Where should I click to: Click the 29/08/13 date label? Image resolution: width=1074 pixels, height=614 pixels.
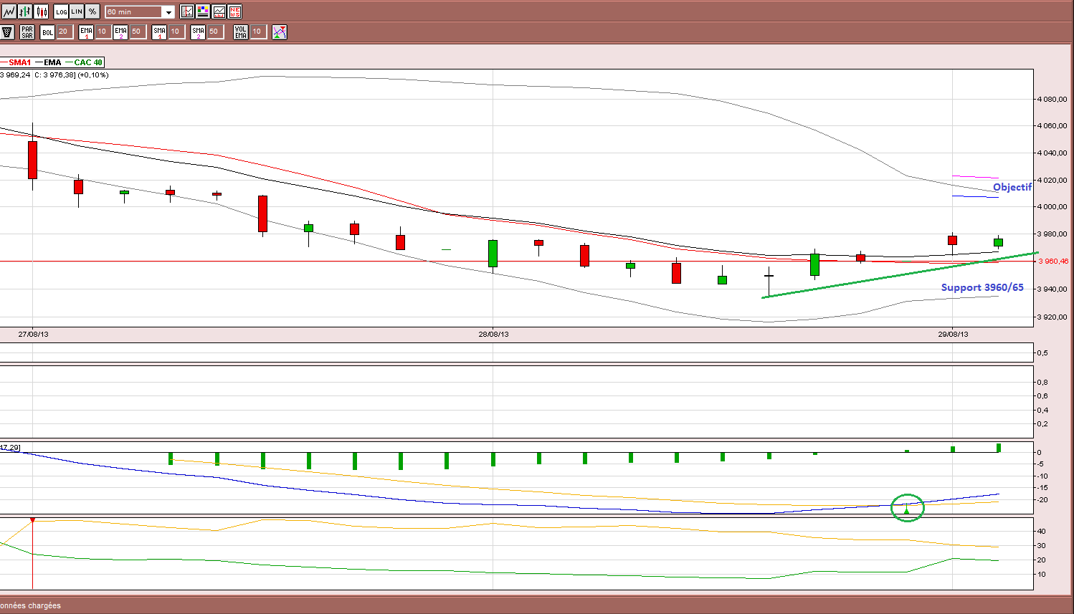click(x=953, y=334)
